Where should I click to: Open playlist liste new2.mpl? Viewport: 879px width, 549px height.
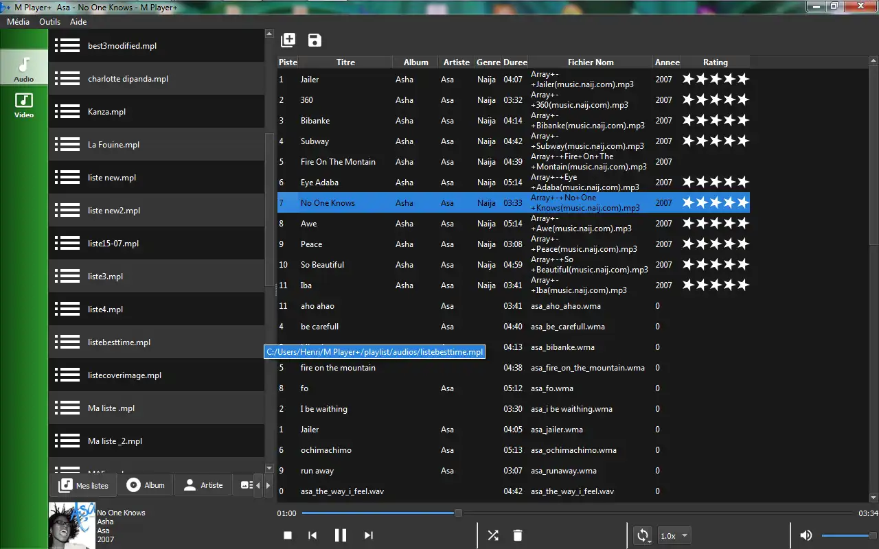pos(157,211)
